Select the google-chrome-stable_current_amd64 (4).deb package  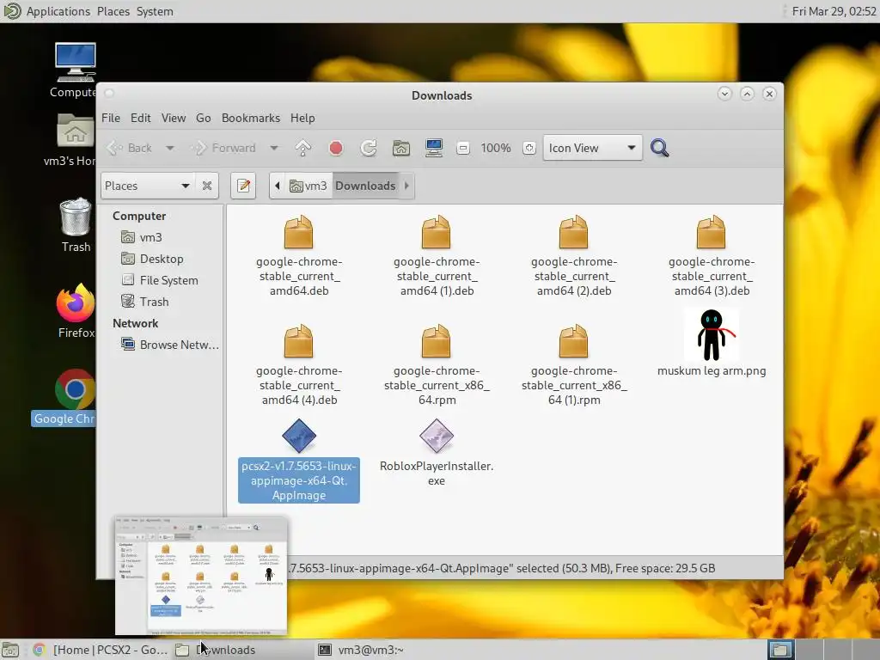coord(298,364)
